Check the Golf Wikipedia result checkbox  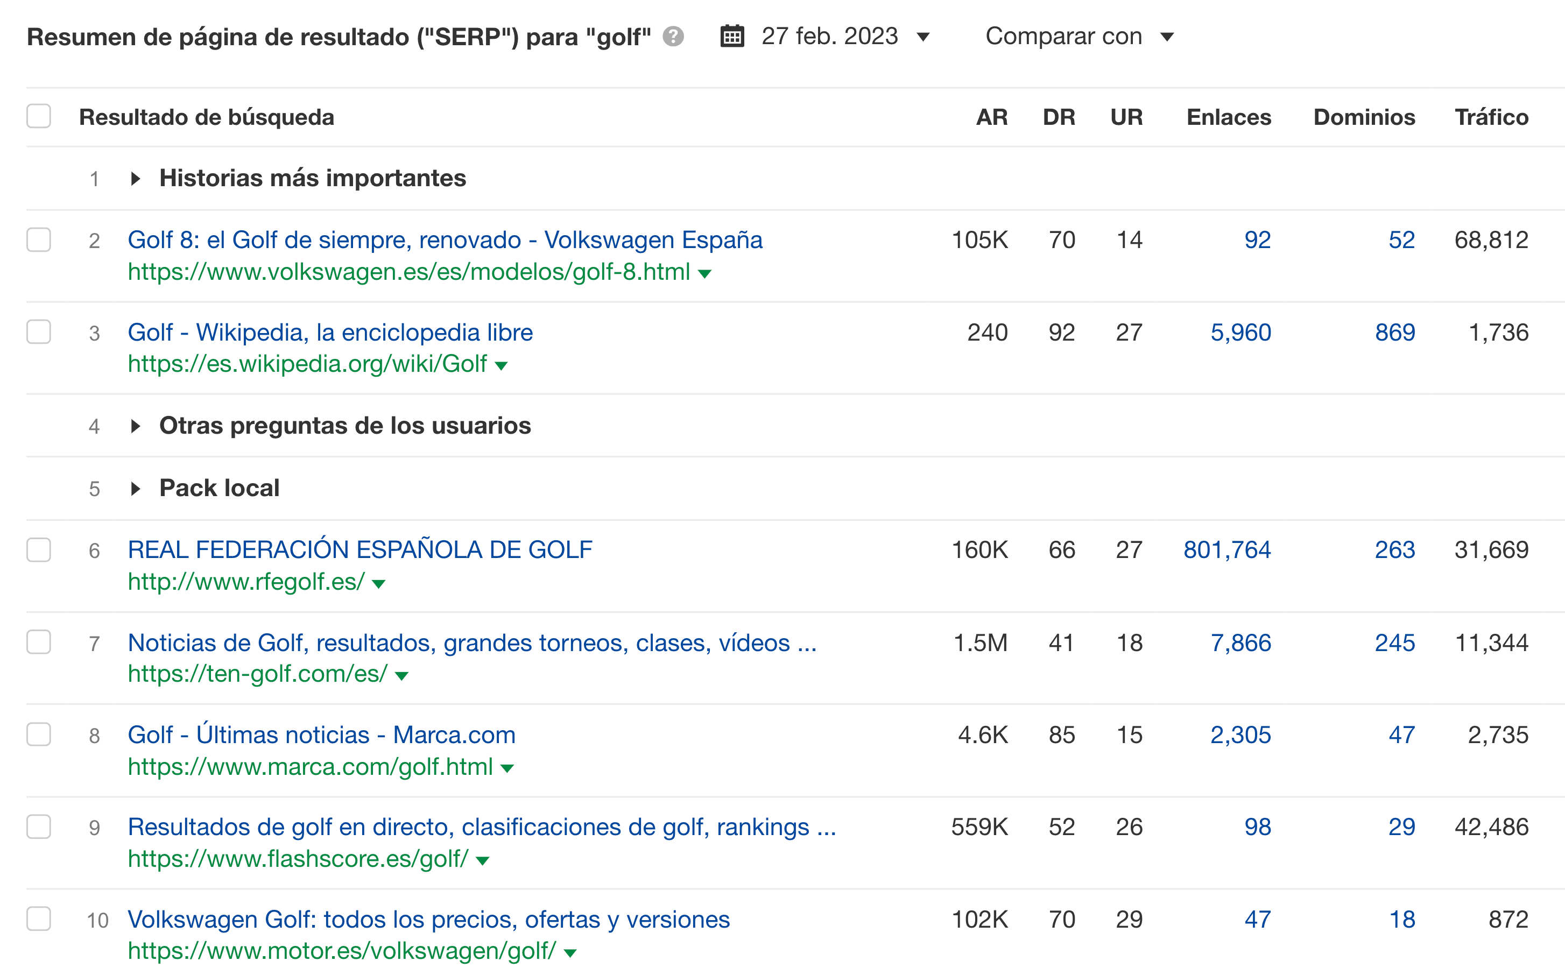(x=38, y=333)
